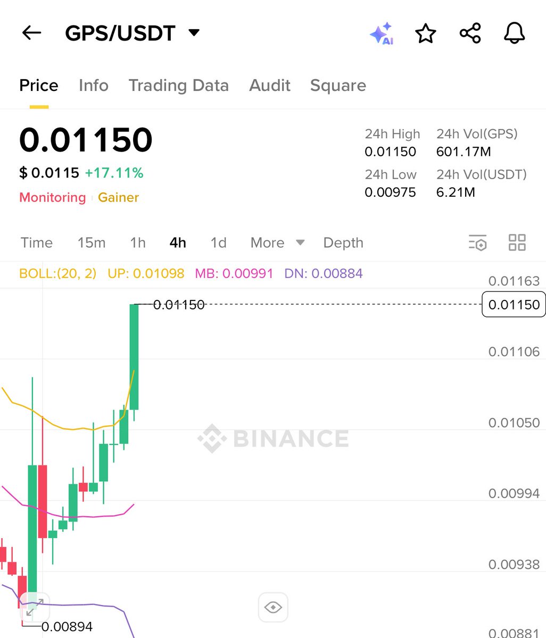546x638 pixels.
Task: Open the Audit tab
Action: pos(270,86)
